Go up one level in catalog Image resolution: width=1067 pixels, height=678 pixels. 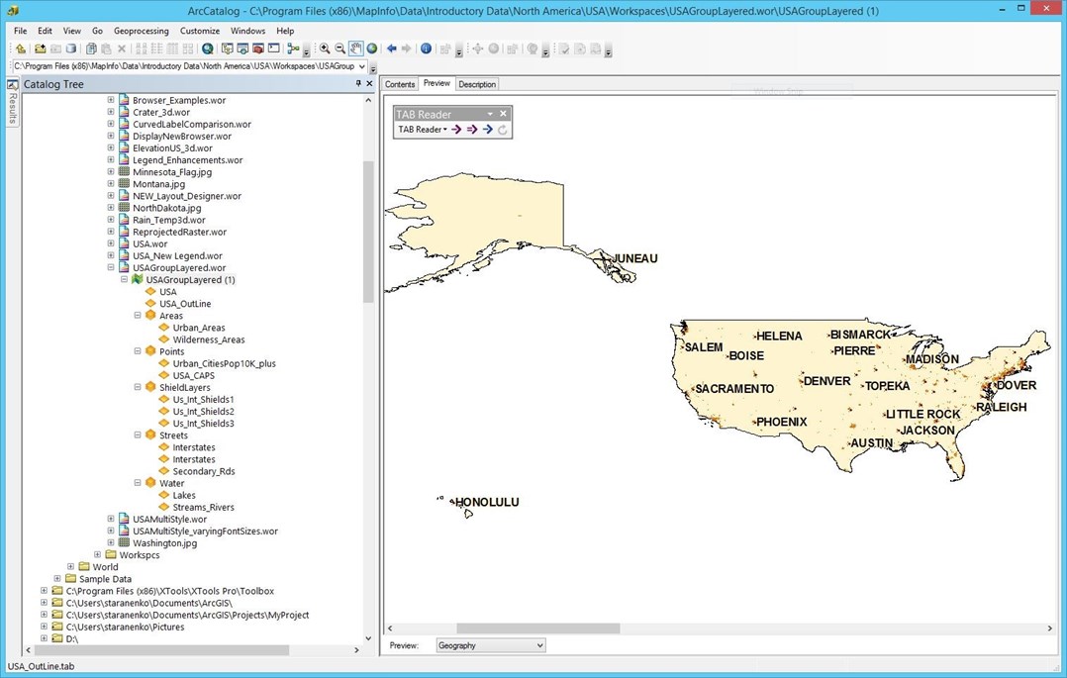tap(21, 49)
